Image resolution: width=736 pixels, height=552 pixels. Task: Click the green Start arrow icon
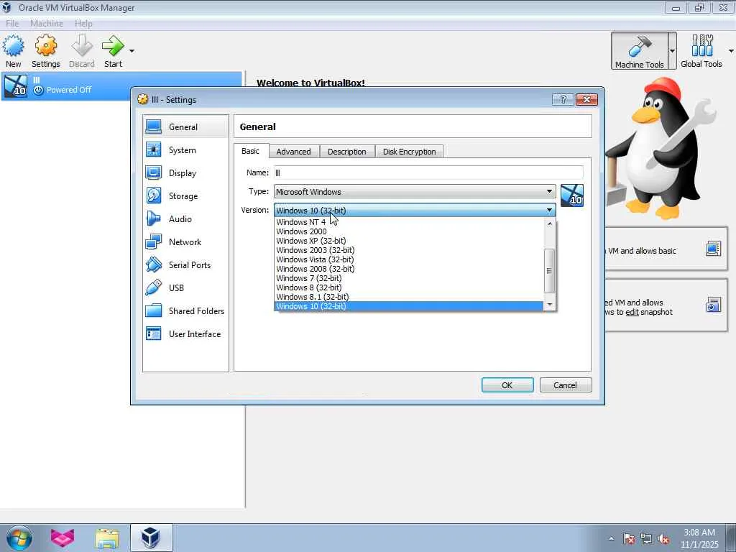[x=113, y=47]
